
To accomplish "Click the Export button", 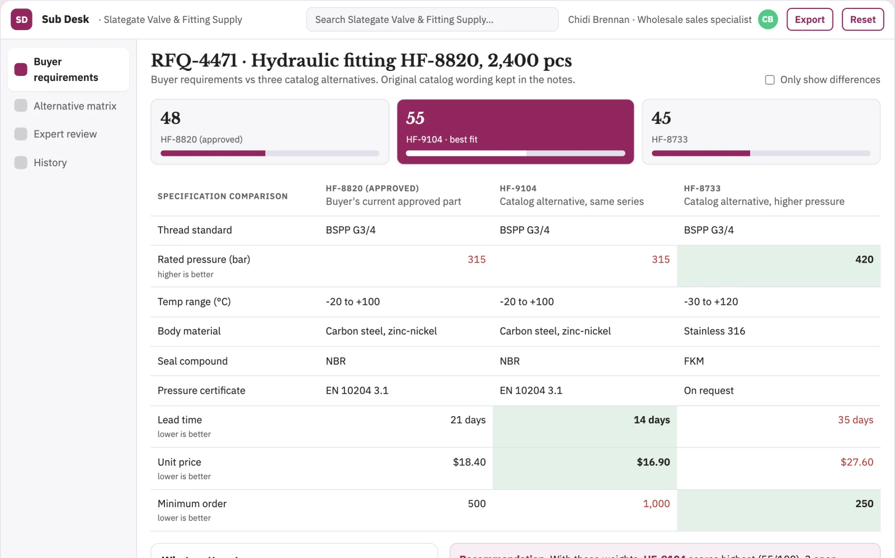I will pos(809,20).
